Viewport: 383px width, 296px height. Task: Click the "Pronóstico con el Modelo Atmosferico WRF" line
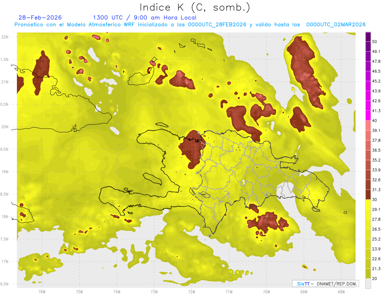pyautogui.click(x=190, y=25)
